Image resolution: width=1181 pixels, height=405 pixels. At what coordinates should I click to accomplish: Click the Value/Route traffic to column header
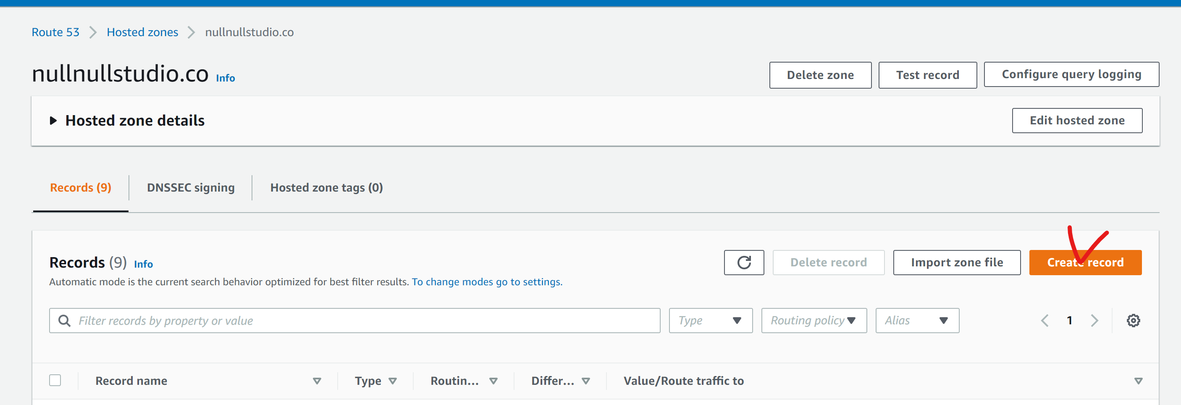[x=684, y=381]
